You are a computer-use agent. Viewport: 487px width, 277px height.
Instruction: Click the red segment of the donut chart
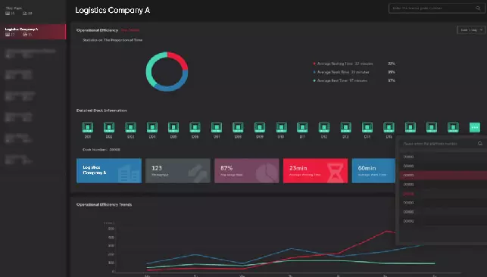[x=181, y=59]
